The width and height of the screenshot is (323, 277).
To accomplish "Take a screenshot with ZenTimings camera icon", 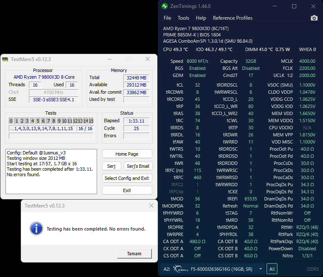I will (x=314, y=18).
